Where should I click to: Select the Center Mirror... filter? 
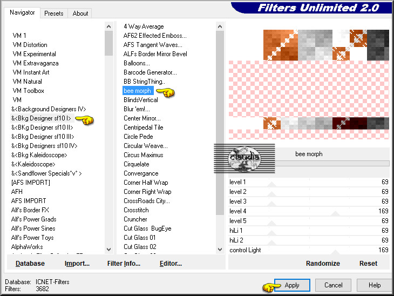[x=142, y=118]
